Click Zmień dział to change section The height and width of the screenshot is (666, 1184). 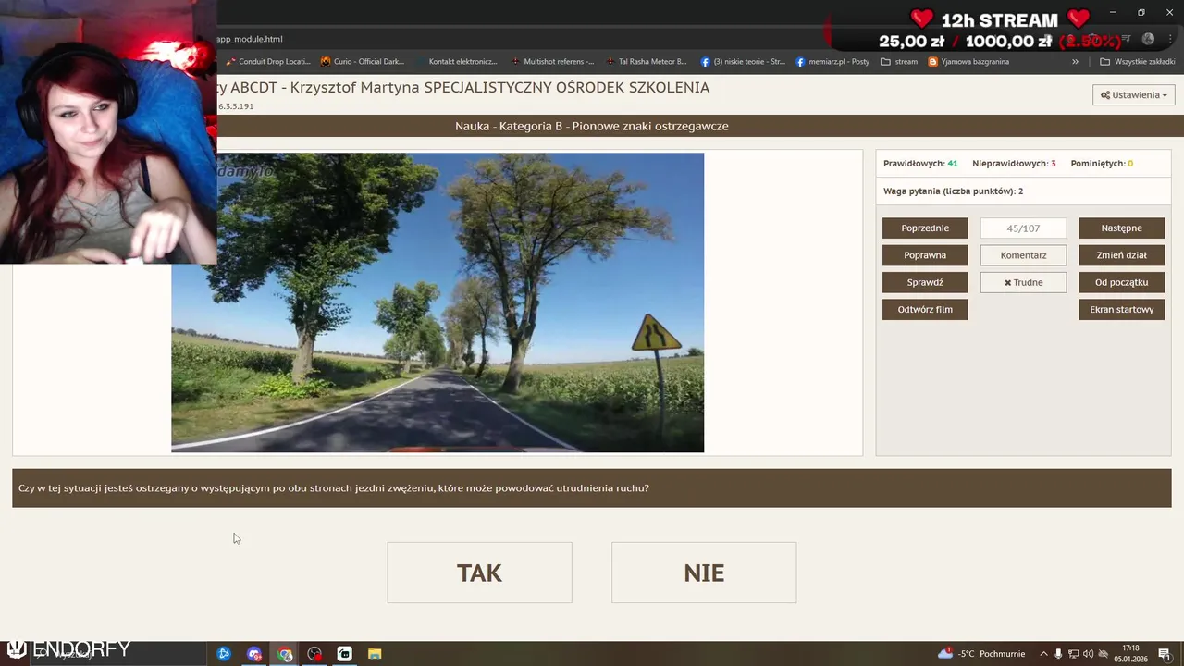coord(1121,255)
